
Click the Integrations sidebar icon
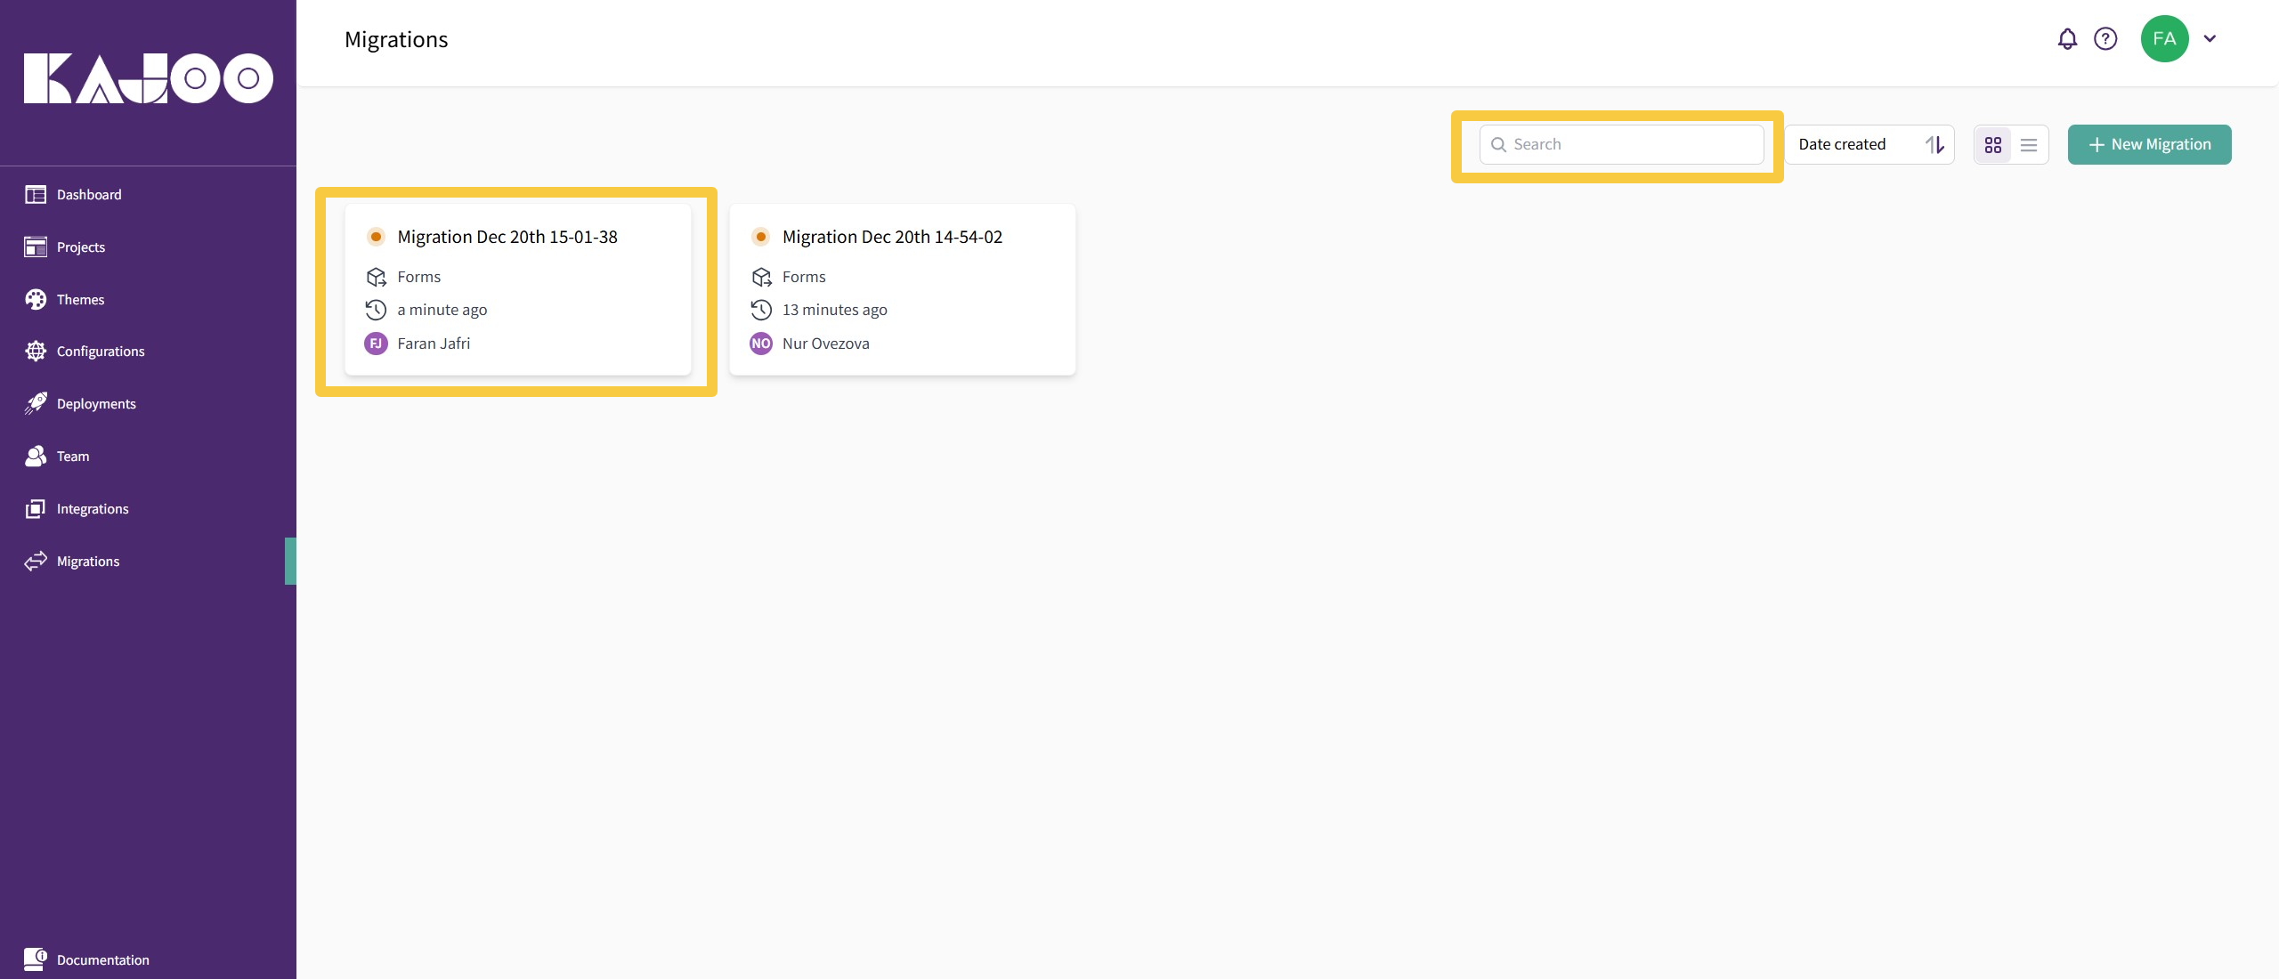36,509
